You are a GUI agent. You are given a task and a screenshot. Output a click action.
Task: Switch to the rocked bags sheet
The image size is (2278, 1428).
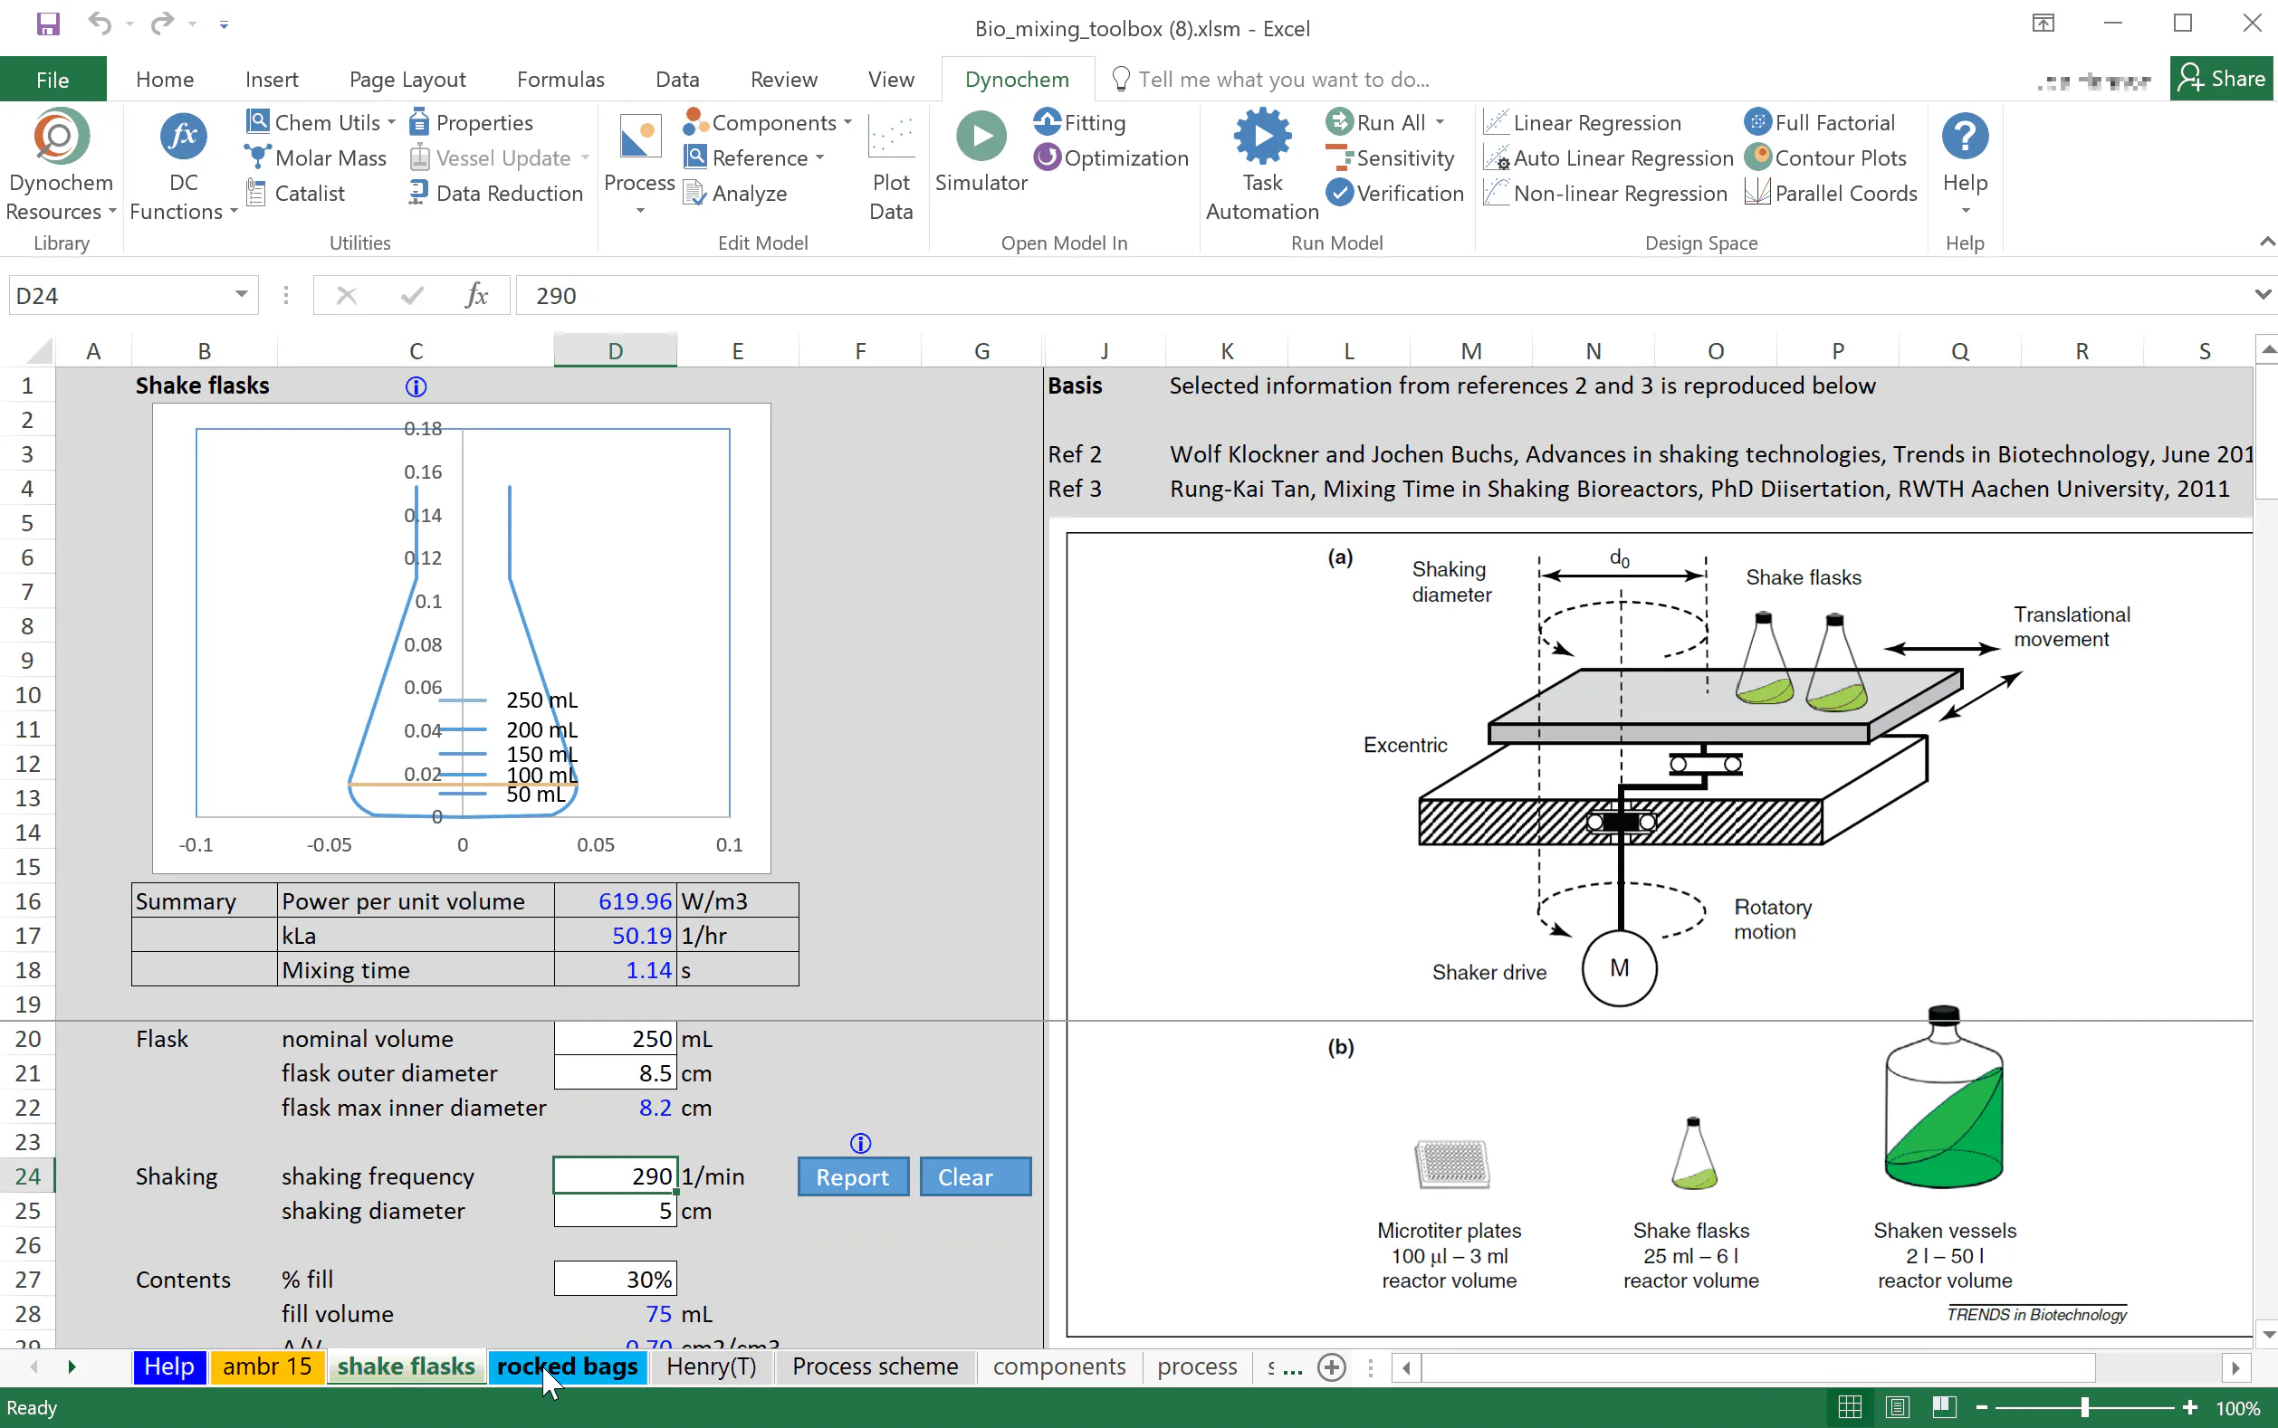567,1366
